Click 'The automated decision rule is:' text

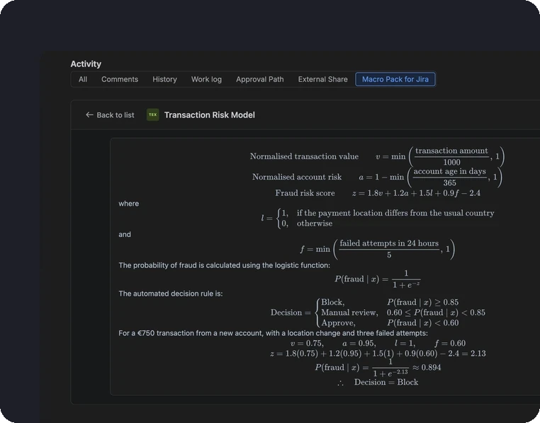tap(171, 294)
